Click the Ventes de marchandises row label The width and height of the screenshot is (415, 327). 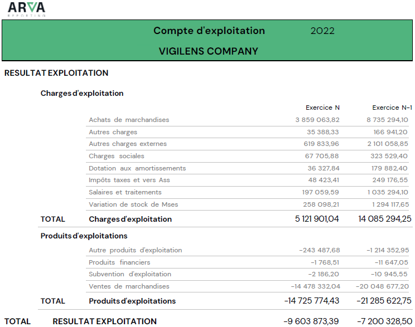[x=129, y=286]
